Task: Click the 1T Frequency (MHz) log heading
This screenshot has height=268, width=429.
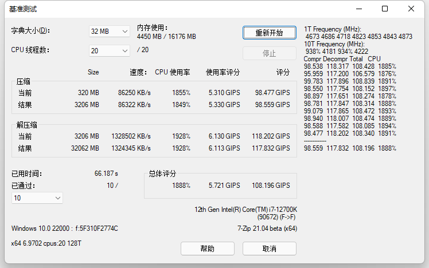Action: point(332,29)
